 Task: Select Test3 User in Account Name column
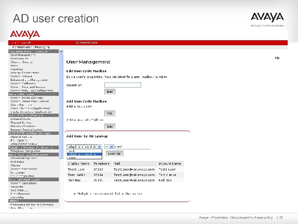click(x=167, y=169)
